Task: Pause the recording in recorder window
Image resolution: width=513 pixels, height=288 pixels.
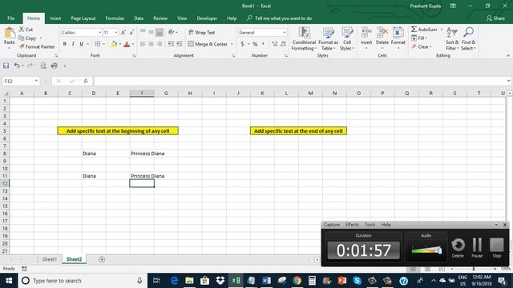Action: click(x=477, y=247)
